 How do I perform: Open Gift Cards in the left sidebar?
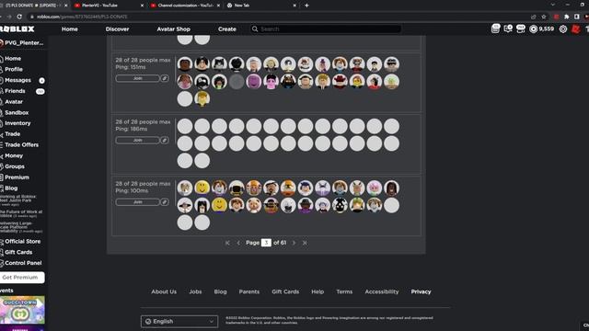[18, 252]
